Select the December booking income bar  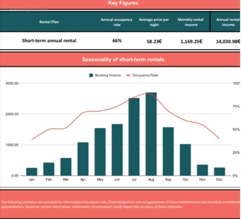(219, 172)
